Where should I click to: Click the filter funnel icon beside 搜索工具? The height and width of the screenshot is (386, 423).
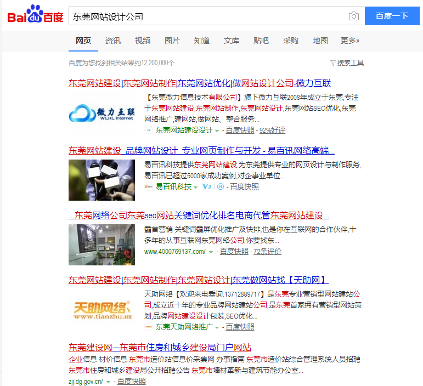[x=333, y=63]
